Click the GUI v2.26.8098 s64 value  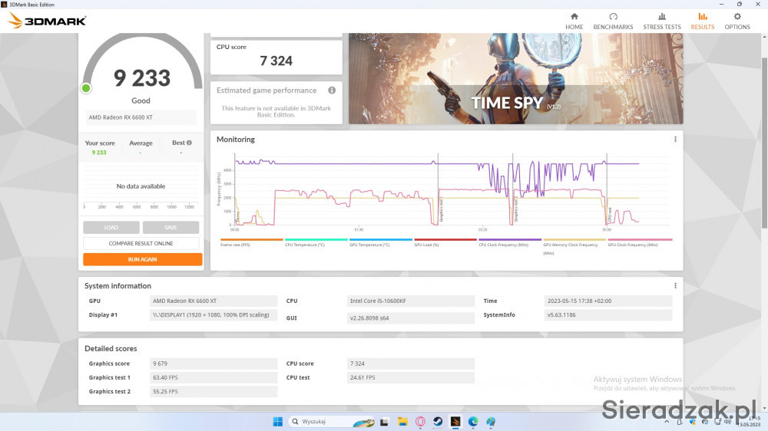click(x=410, y=318)
